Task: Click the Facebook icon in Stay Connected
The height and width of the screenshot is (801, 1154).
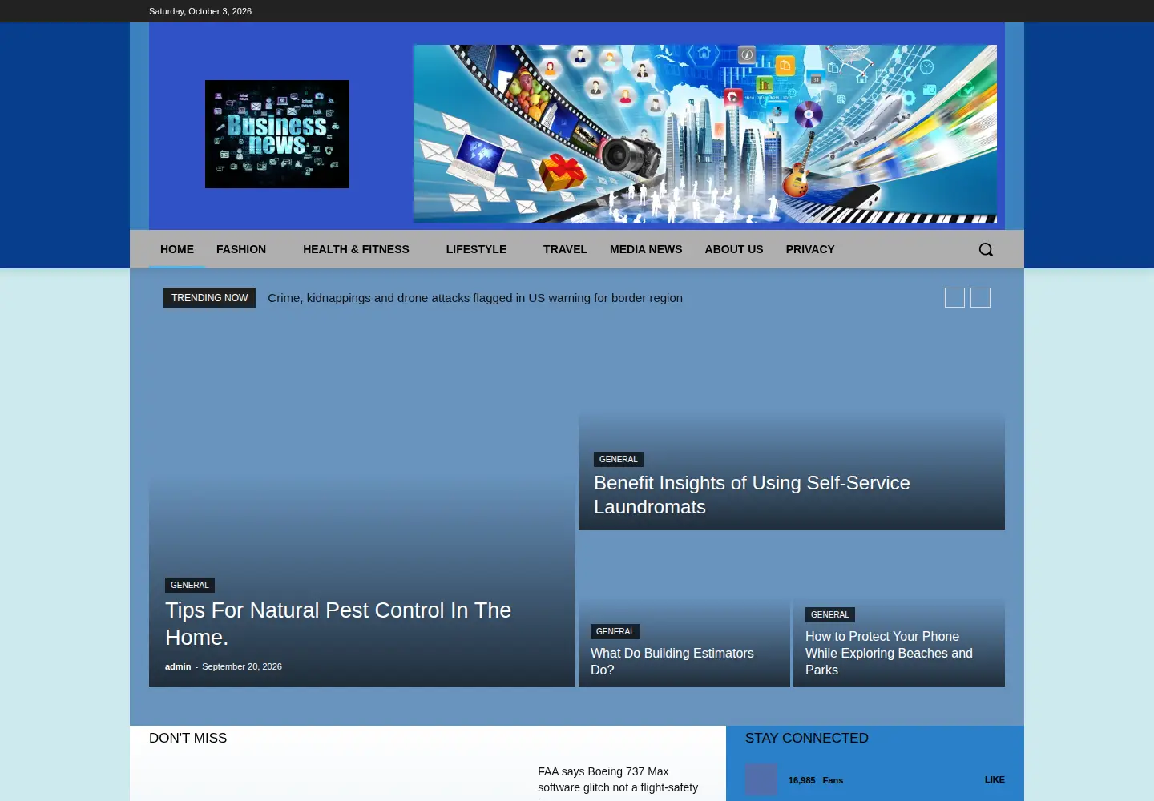Action: tap(761, 779)
